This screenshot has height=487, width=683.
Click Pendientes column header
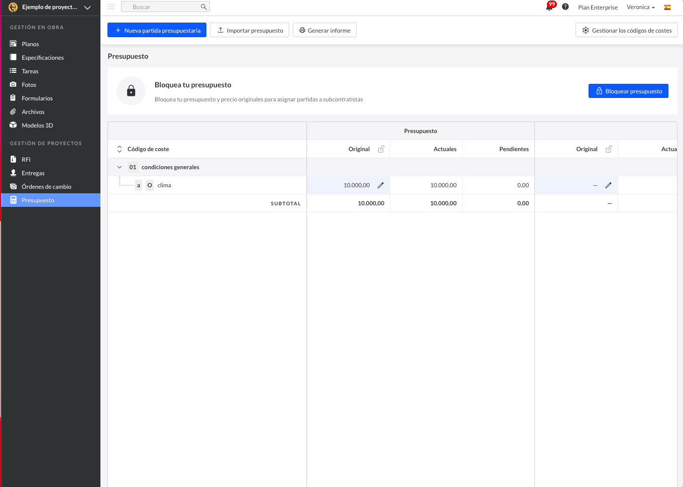click(x=514, y=149)
